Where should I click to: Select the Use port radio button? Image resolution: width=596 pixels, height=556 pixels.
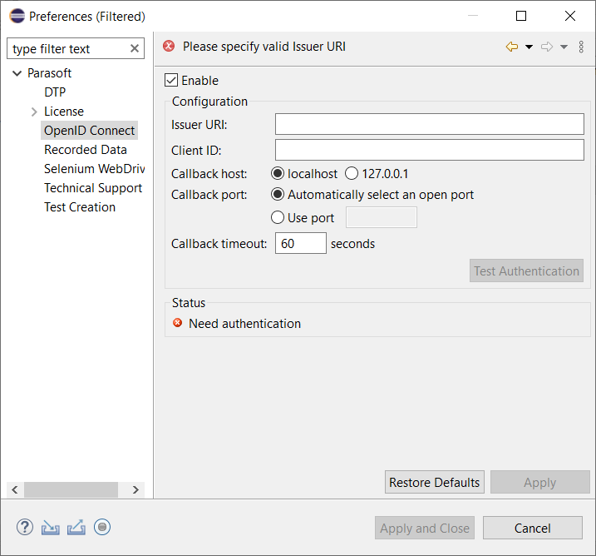click(278, 218)
